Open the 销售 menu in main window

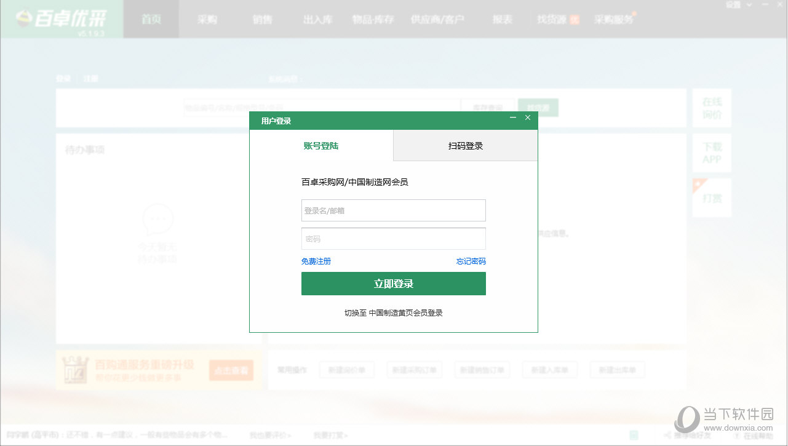(263, 19)
